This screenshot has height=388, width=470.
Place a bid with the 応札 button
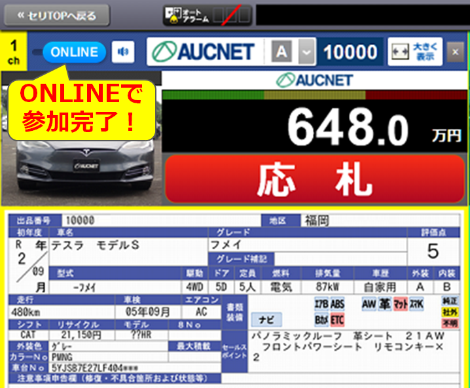[315, 179]
